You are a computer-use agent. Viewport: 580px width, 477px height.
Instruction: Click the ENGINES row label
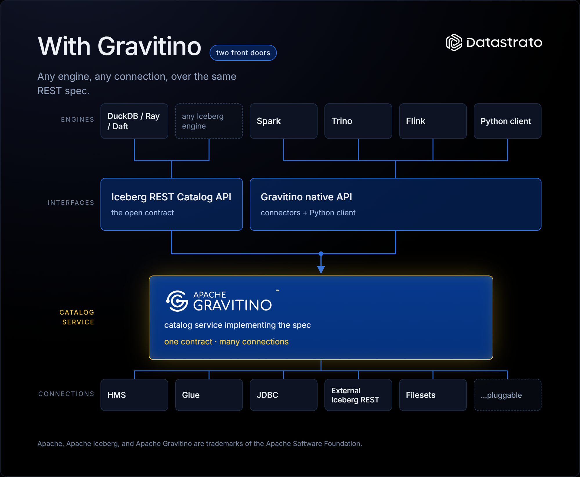(x=77, y=119)
